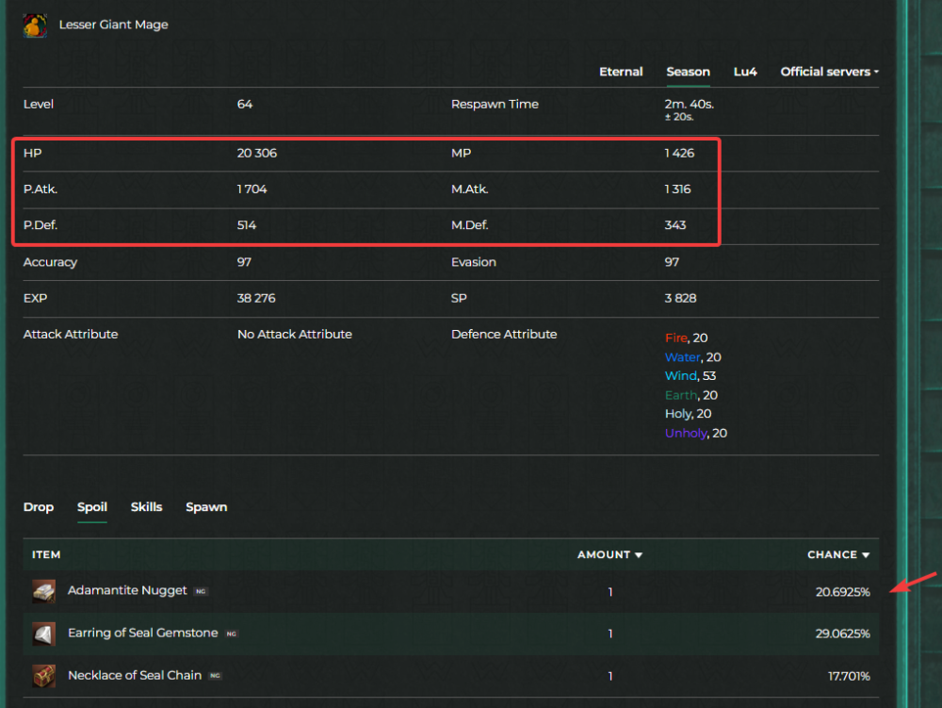The width and height of the screenshot is (942, 708).
Task: Sort the spoil list by Chance
Action: pos(837,554)
